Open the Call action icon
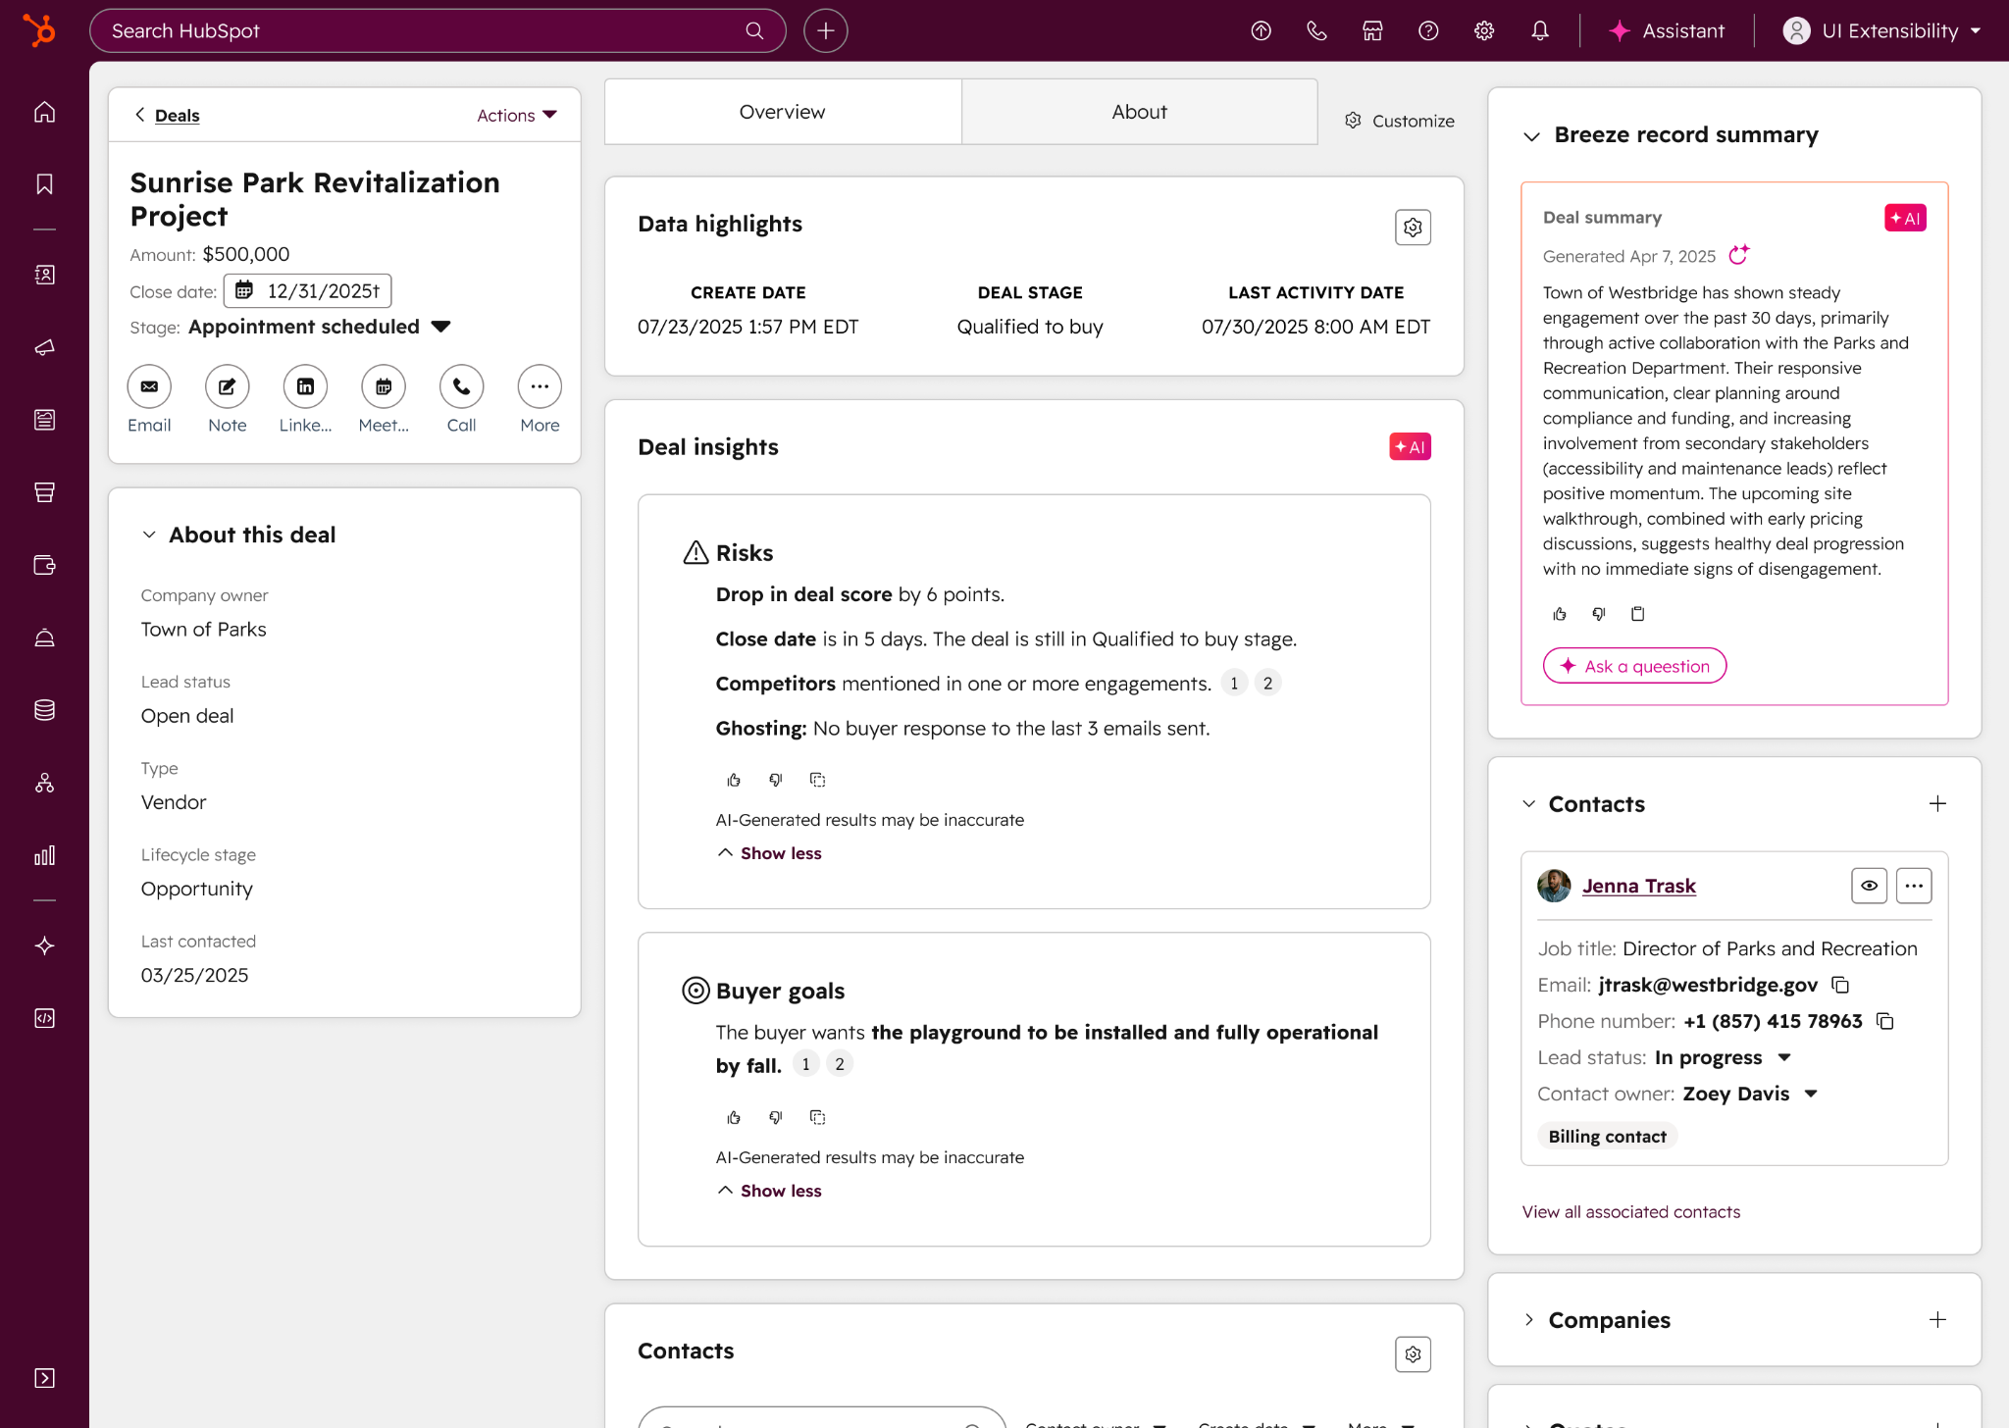This screenshot has height=1428, width=2009. [461, 386]
